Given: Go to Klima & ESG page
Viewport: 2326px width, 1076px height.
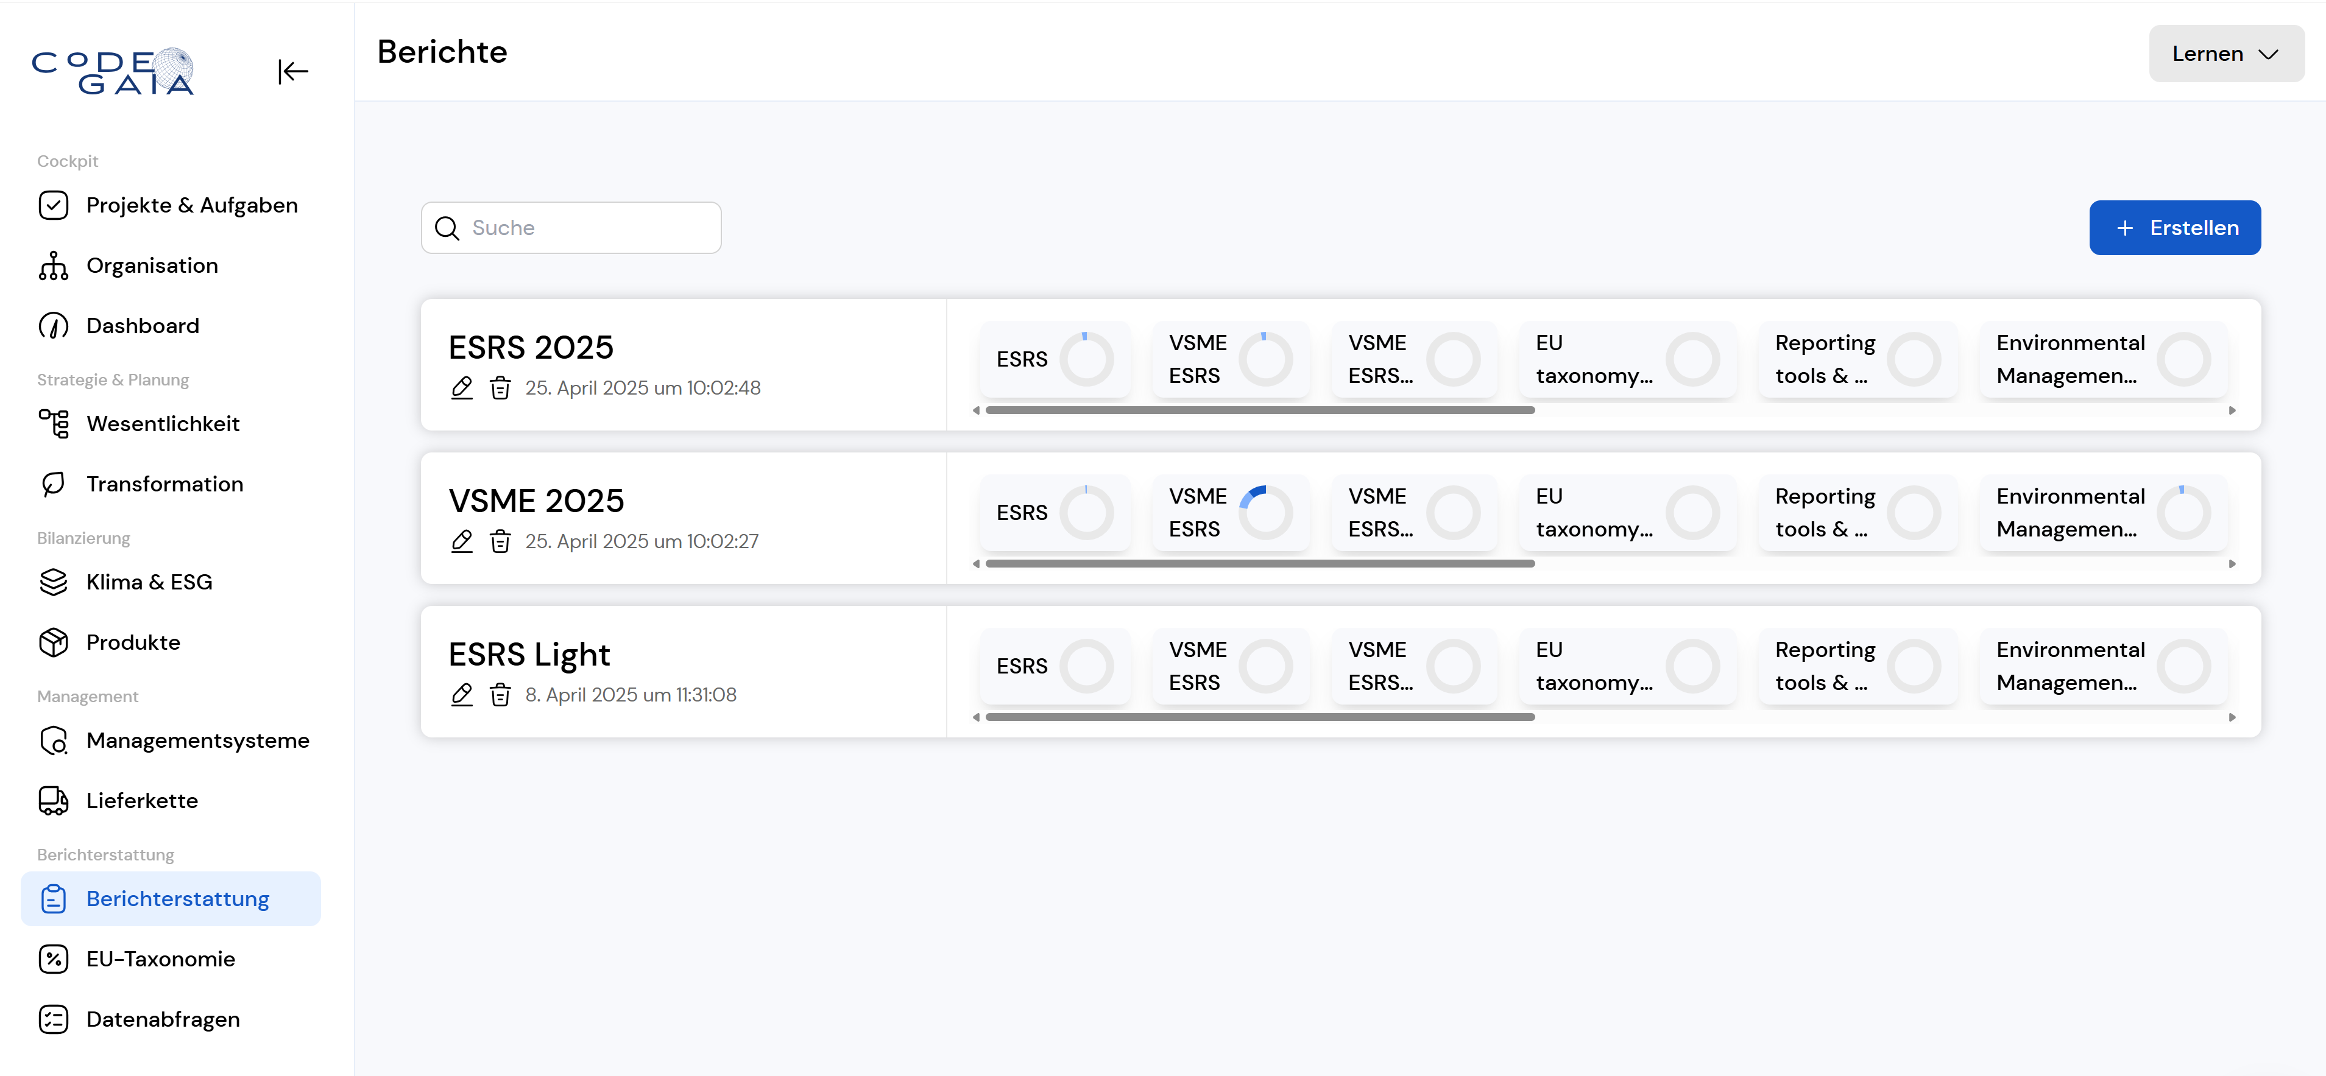Looking at the screenshot, I should tap(149, 582).
